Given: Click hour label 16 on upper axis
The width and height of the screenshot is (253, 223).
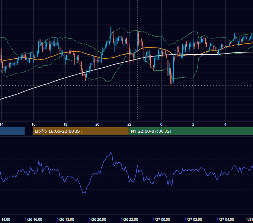Looking at the screenshot, I should click(x=33, y=125).
